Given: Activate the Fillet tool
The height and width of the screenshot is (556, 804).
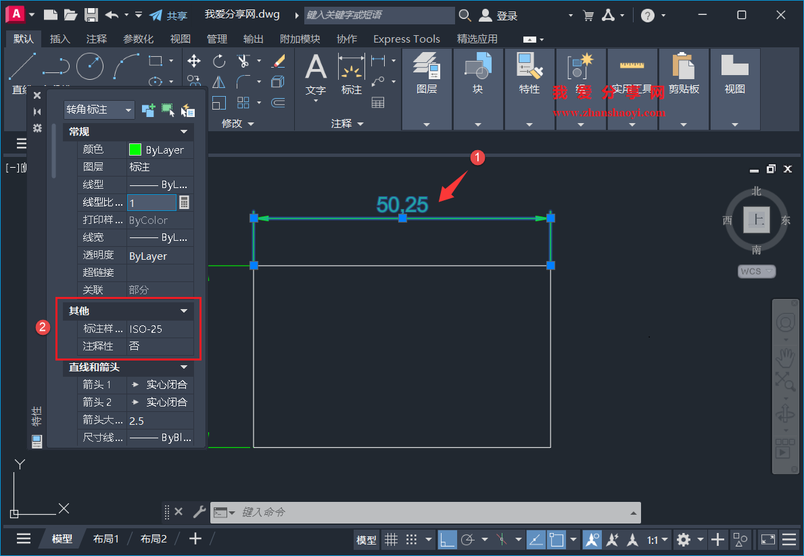Looking at the screenshot, I should 243,82.
